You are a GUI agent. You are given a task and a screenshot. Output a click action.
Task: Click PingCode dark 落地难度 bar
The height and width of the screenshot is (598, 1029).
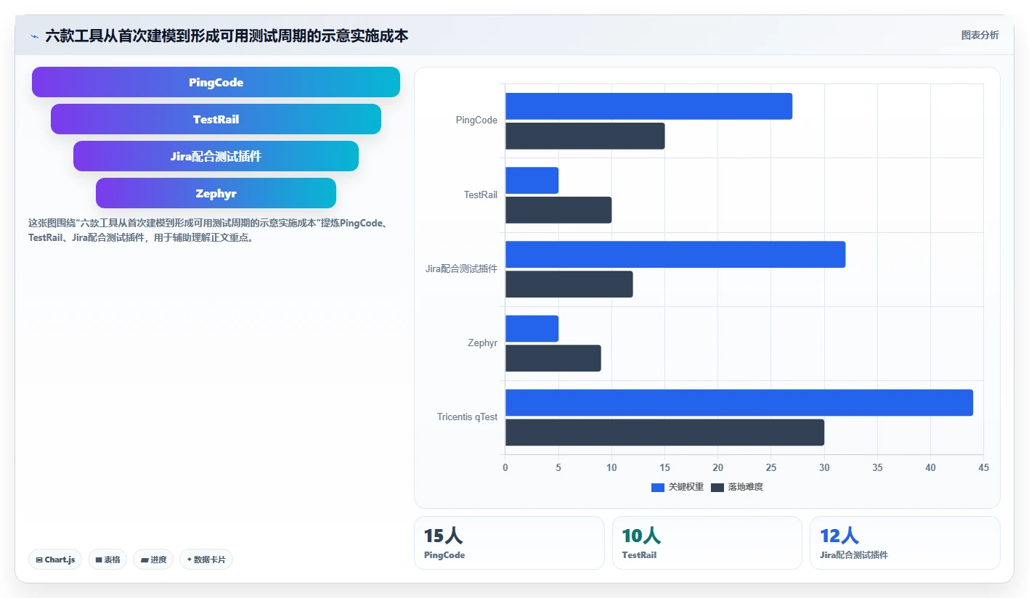tap(585, 136)
